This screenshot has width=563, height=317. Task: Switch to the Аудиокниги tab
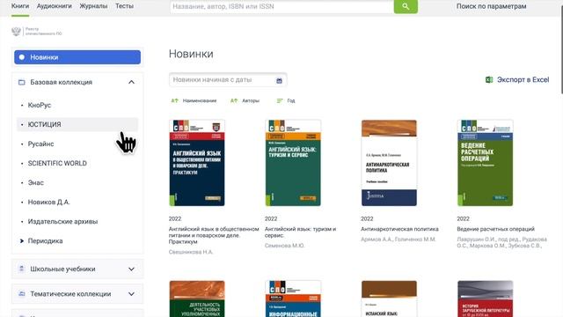[x=55, y=6]
